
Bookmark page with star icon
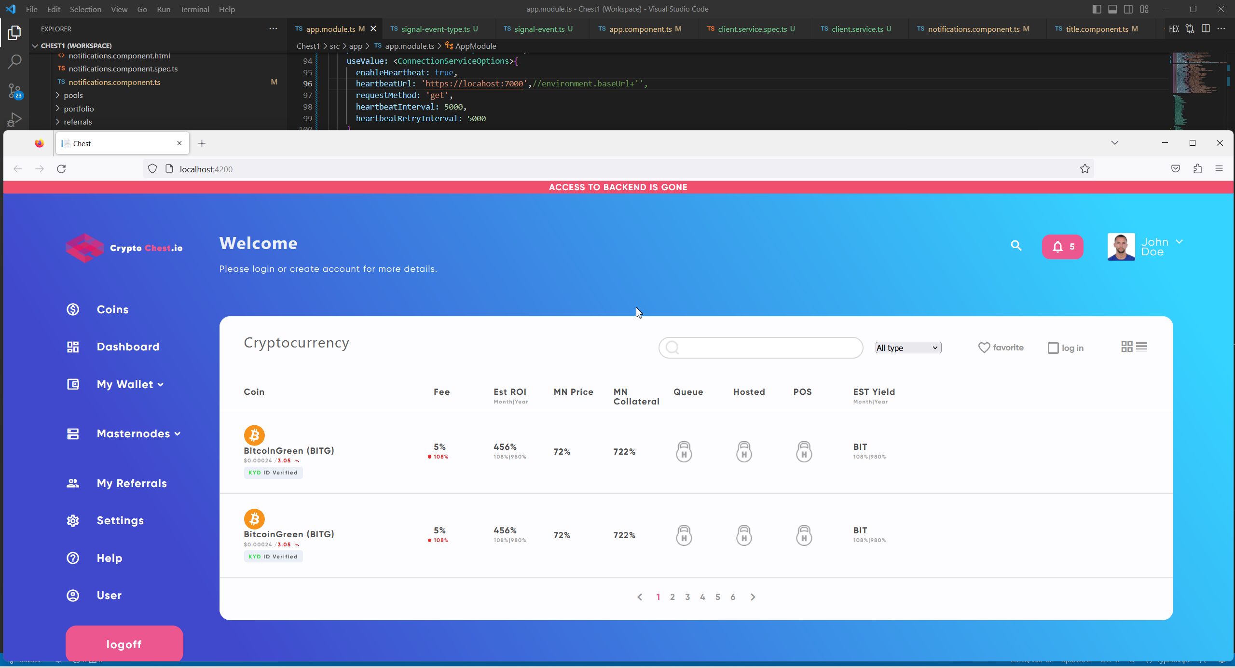[1084, 169]
